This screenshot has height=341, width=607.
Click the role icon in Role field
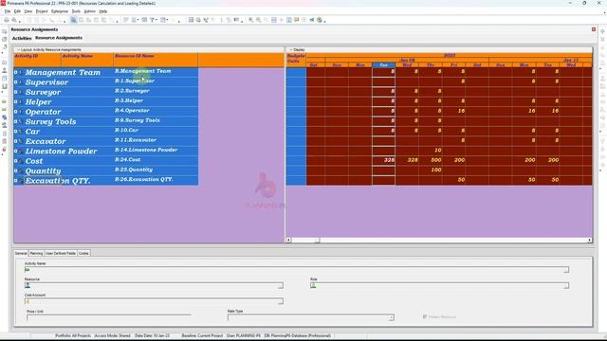313,285
